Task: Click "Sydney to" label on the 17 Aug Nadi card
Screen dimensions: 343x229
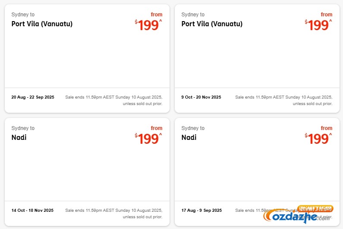Action: [193, 128]
